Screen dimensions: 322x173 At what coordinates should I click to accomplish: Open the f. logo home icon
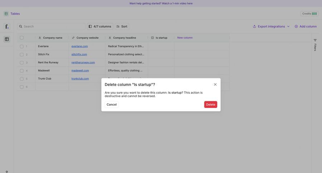point(7,26)
